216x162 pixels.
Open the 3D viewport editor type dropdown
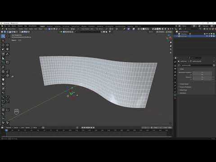[x=3, y=29]
